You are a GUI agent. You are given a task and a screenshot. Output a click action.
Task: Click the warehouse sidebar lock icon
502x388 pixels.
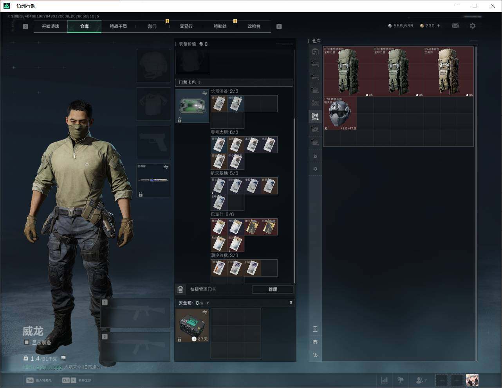[315, 156]
